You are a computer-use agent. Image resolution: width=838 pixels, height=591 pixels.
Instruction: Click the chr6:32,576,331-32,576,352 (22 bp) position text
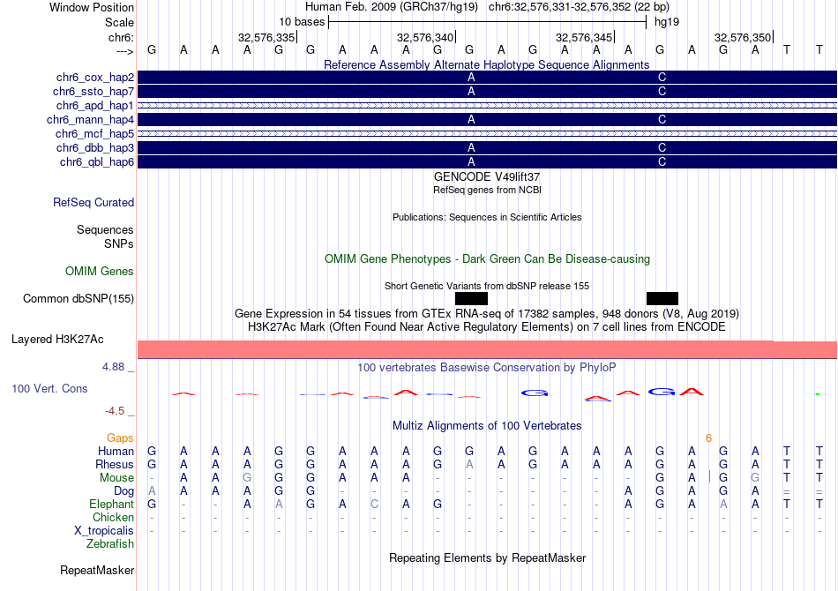579,7
